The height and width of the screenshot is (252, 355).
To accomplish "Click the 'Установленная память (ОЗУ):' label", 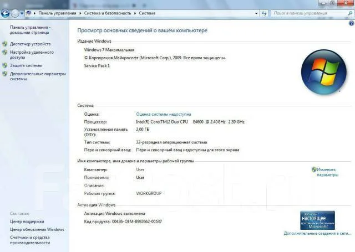I will coord(106,132).
